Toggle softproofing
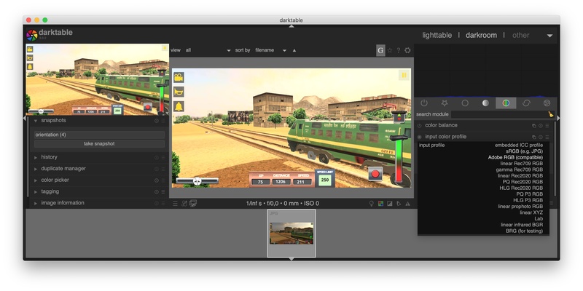Screen dimensions: 583x291 coord(399,204)
